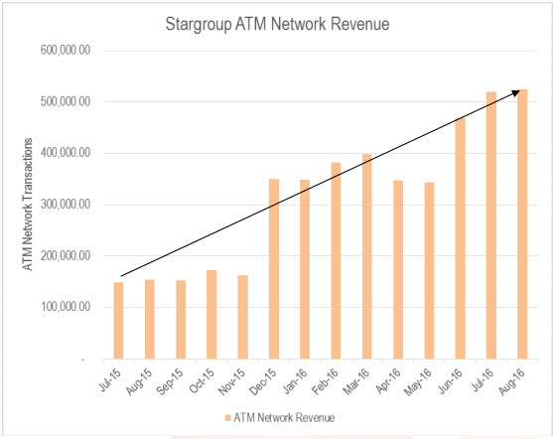Select the Sep-15 bar

pyautogui.click(x=181, y=320)
